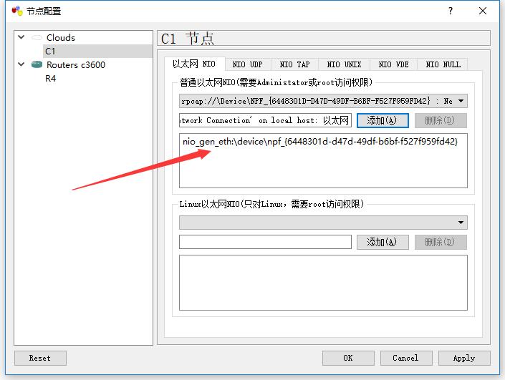
Task: Click the C1 节点 header title
Action: pos(188,39)
